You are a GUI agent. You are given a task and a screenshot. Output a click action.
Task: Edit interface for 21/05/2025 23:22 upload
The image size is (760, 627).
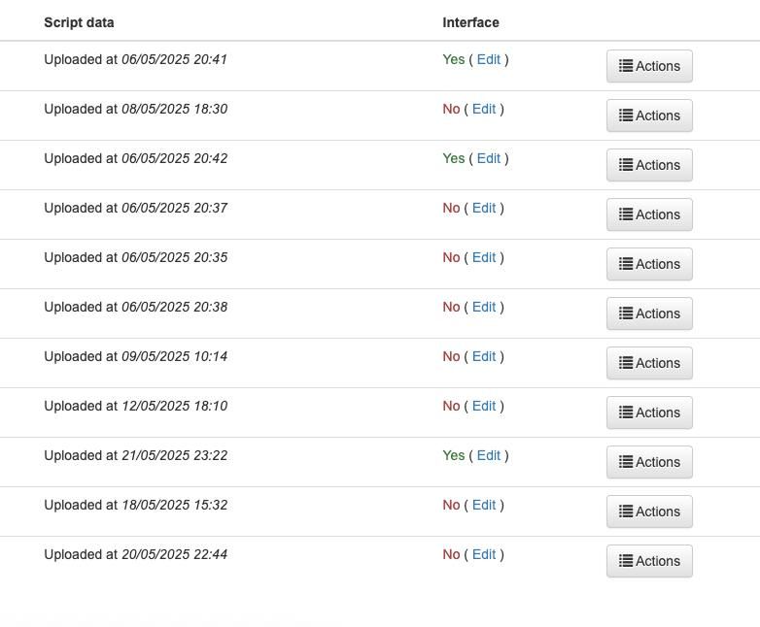[x=489, y=455]
